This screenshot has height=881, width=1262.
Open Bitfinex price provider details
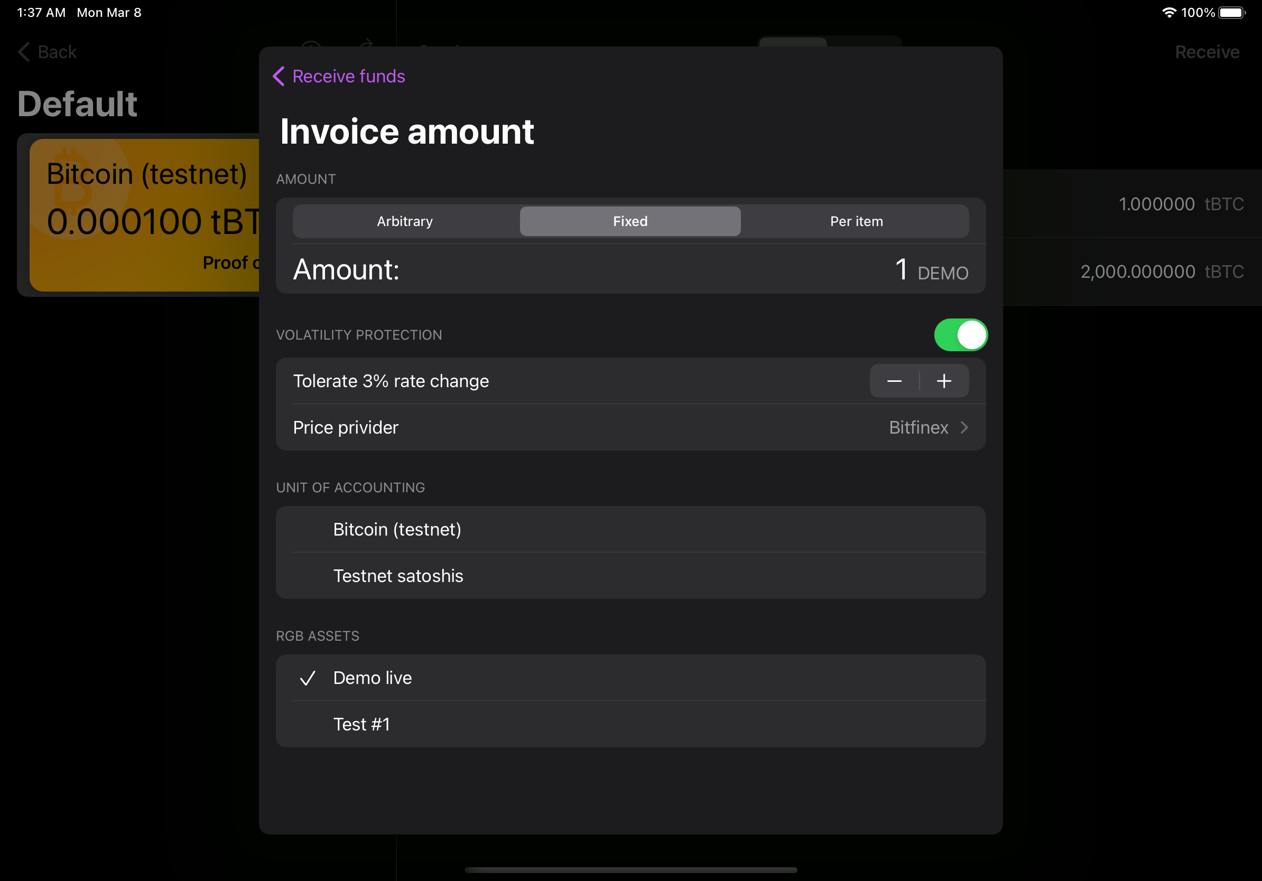(927, 427)
